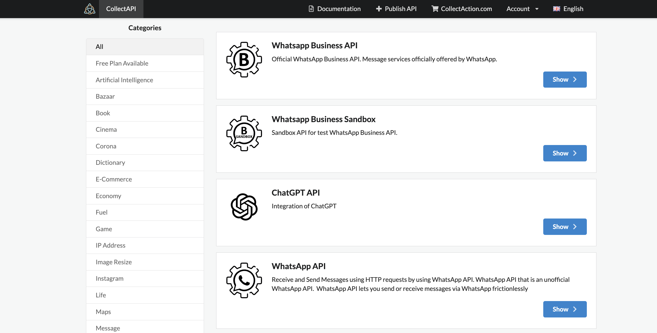
Task: Open the CollectAPI home tab
Action: pyautogui.click(x=121, y=9)
